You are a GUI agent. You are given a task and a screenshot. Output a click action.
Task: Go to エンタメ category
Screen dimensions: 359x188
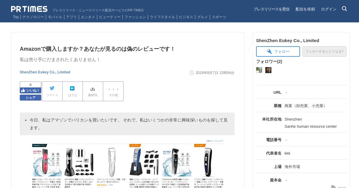pos(88,17)
